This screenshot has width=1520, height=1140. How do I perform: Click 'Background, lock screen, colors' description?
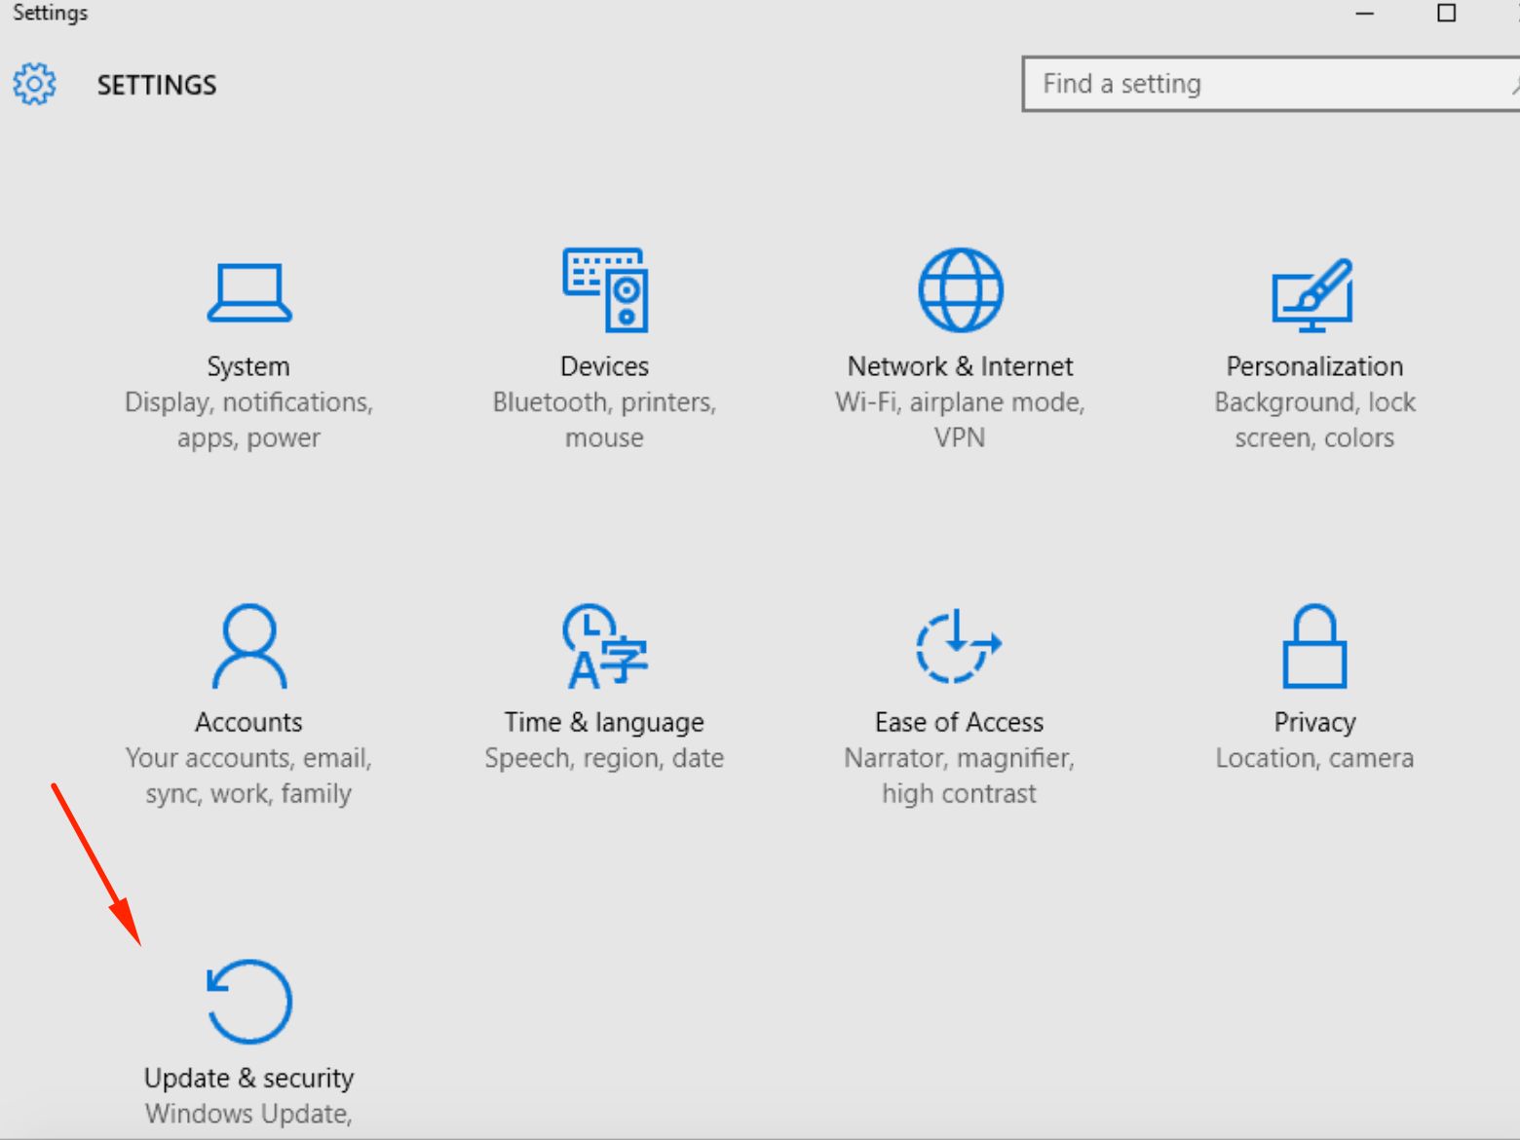(1314, 420)
